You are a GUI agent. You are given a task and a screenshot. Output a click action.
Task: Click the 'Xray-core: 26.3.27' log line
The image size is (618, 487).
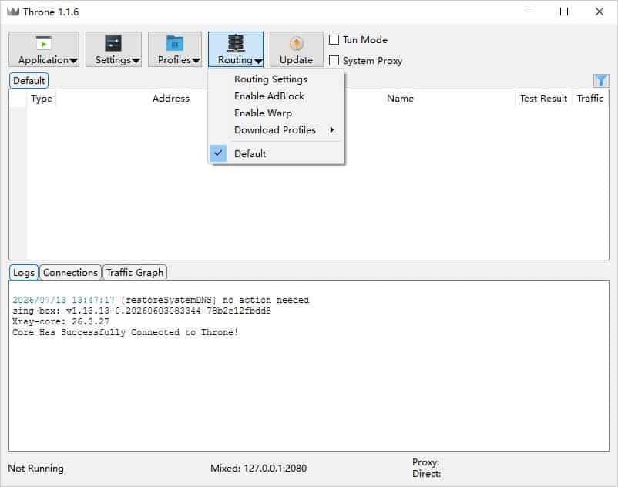(61, 321)
